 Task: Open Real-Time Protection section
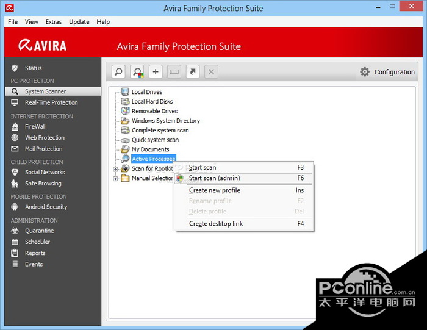[x=51, y=102]
